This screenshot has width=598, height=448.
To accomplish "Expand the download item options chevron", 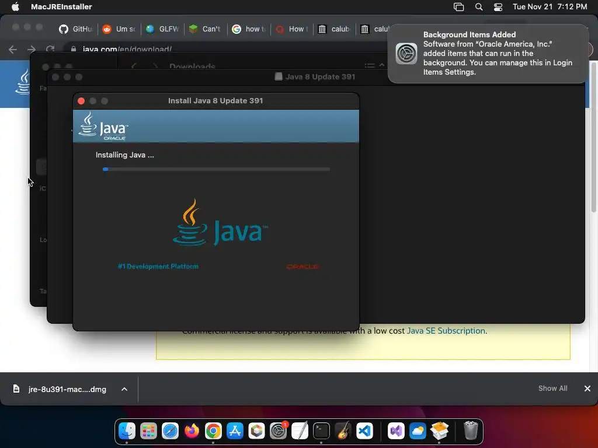I will [x=124, y=389].
